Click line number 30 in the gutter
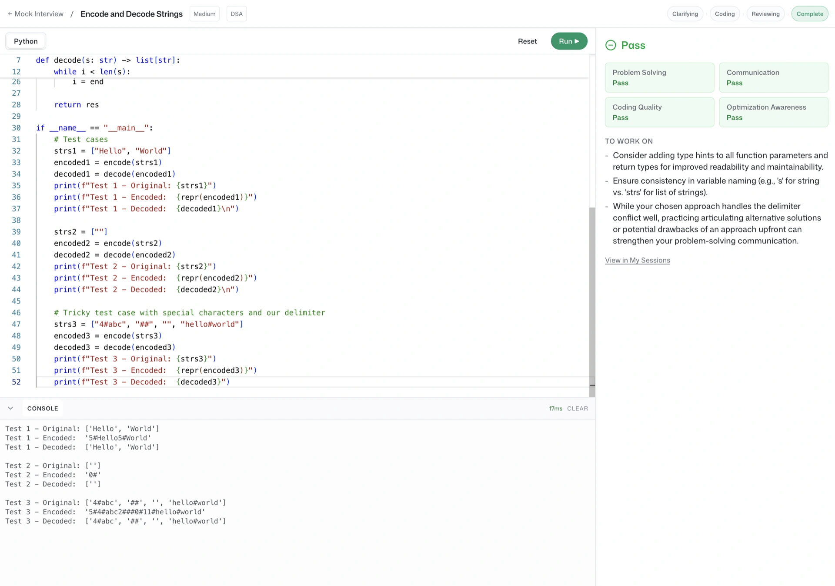835x586 pixels. [x=16, y=128]
